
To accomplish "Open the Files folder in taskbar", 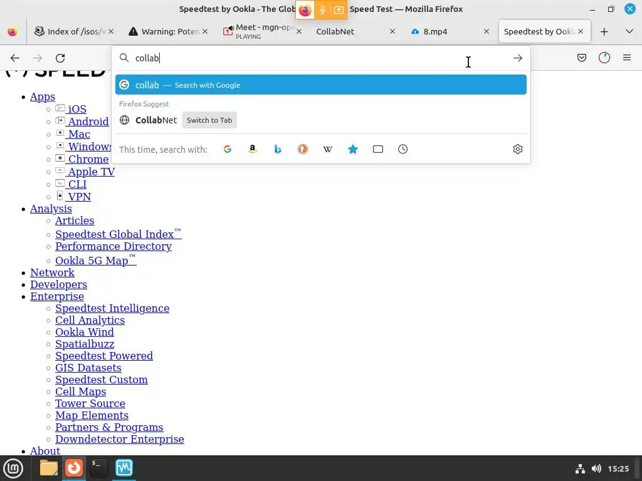I will click(49, 468).
